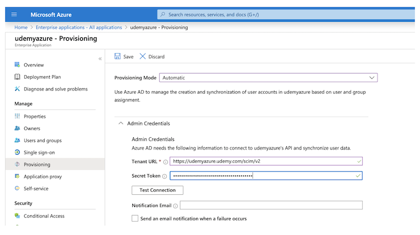
Task: Collapse the Admin Credentials section
Action: click(120, 123)
